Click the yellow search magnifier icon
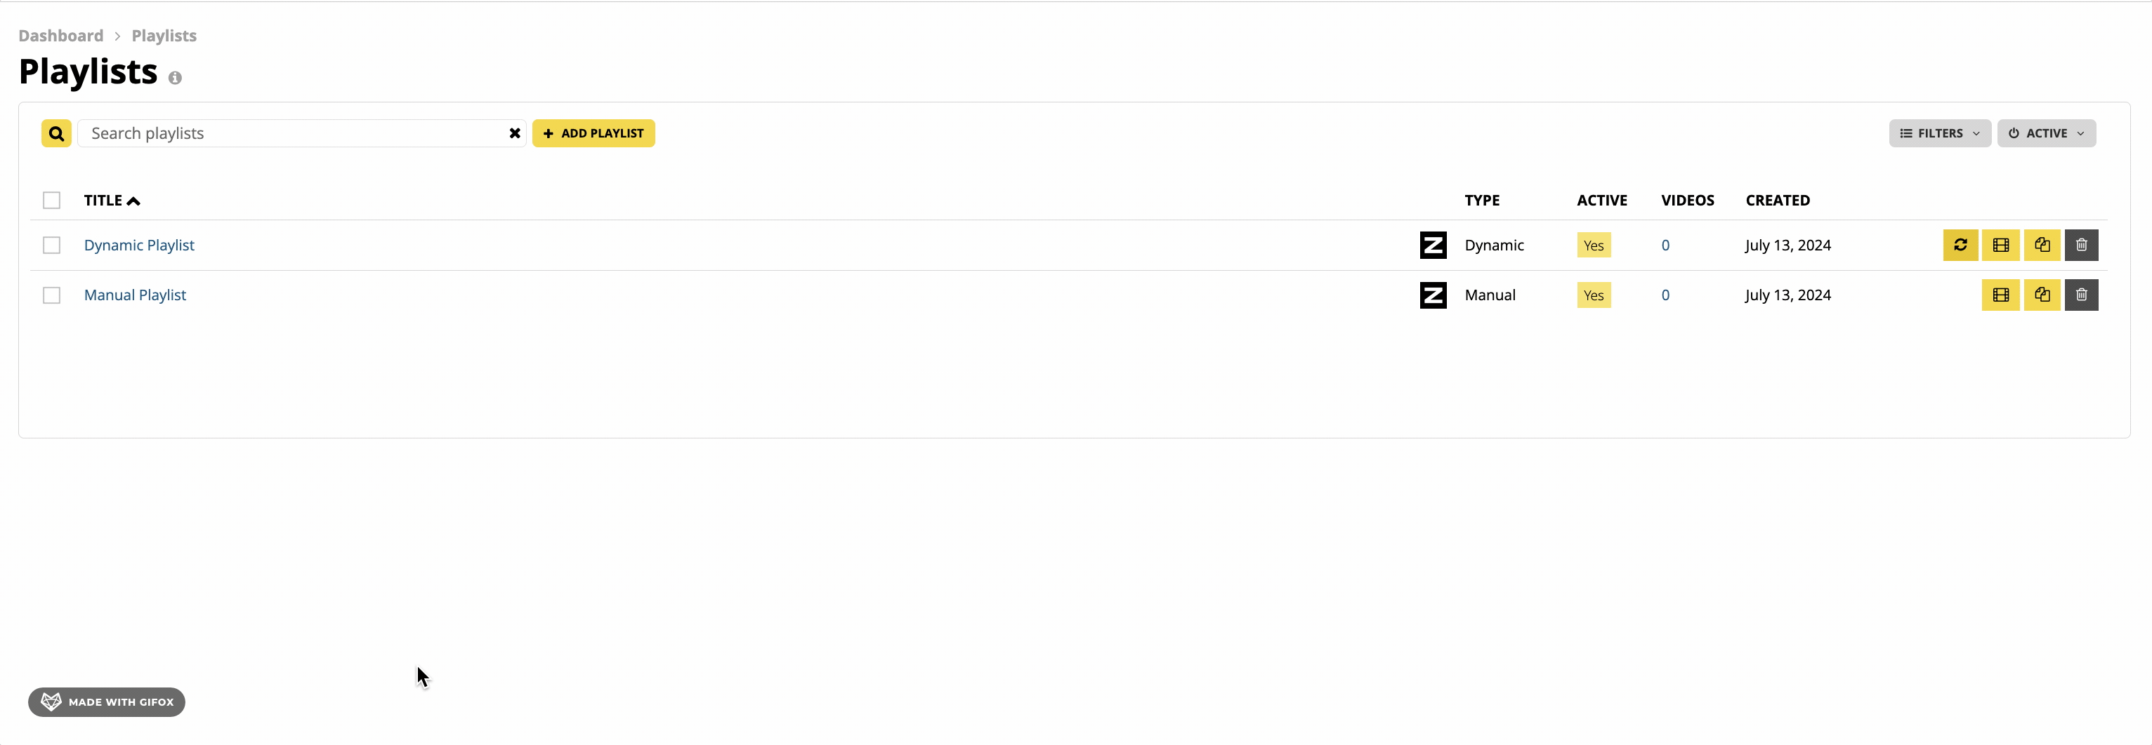 coord(56,133)
